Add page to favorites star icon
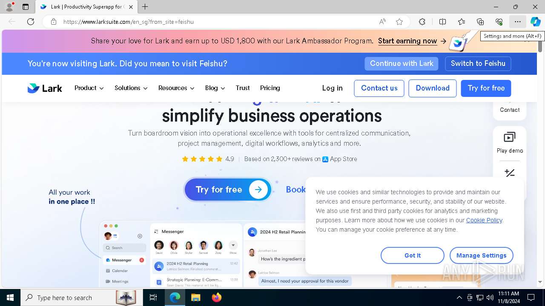This screenshot has width=545, height=306. pyautogui.click(x=399, y=22)
